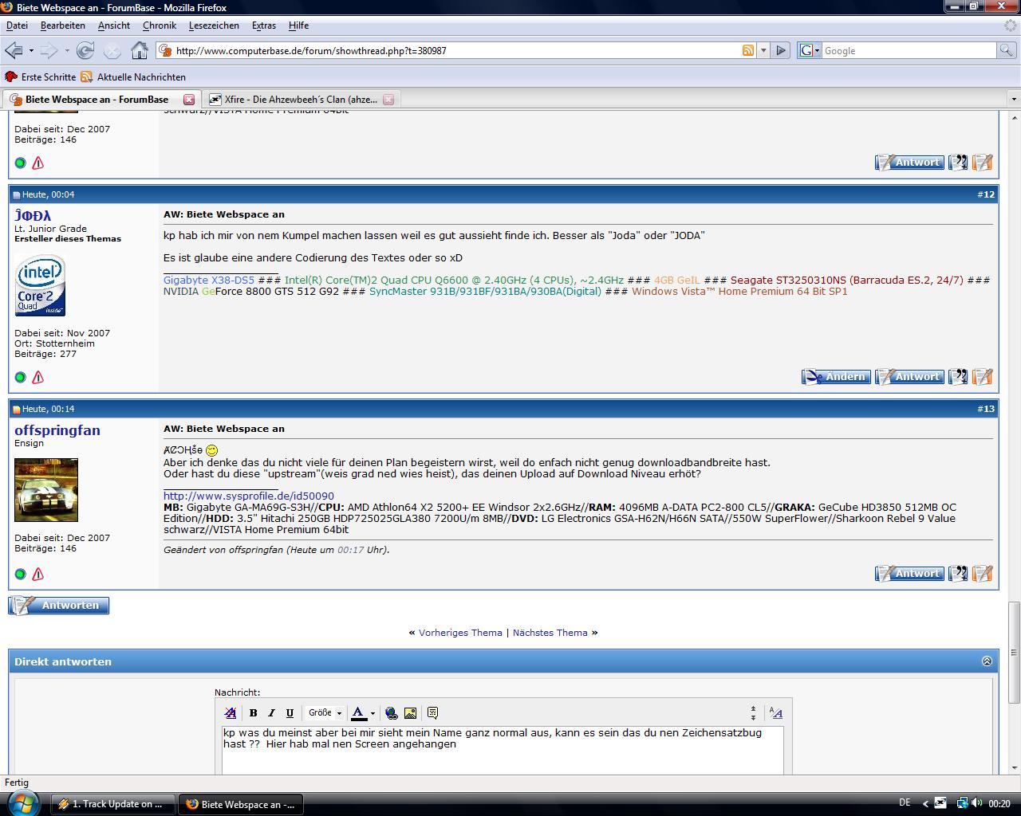
Task: Click the post status icon beside Heute, 00:14
Action: tap(16, 410)
